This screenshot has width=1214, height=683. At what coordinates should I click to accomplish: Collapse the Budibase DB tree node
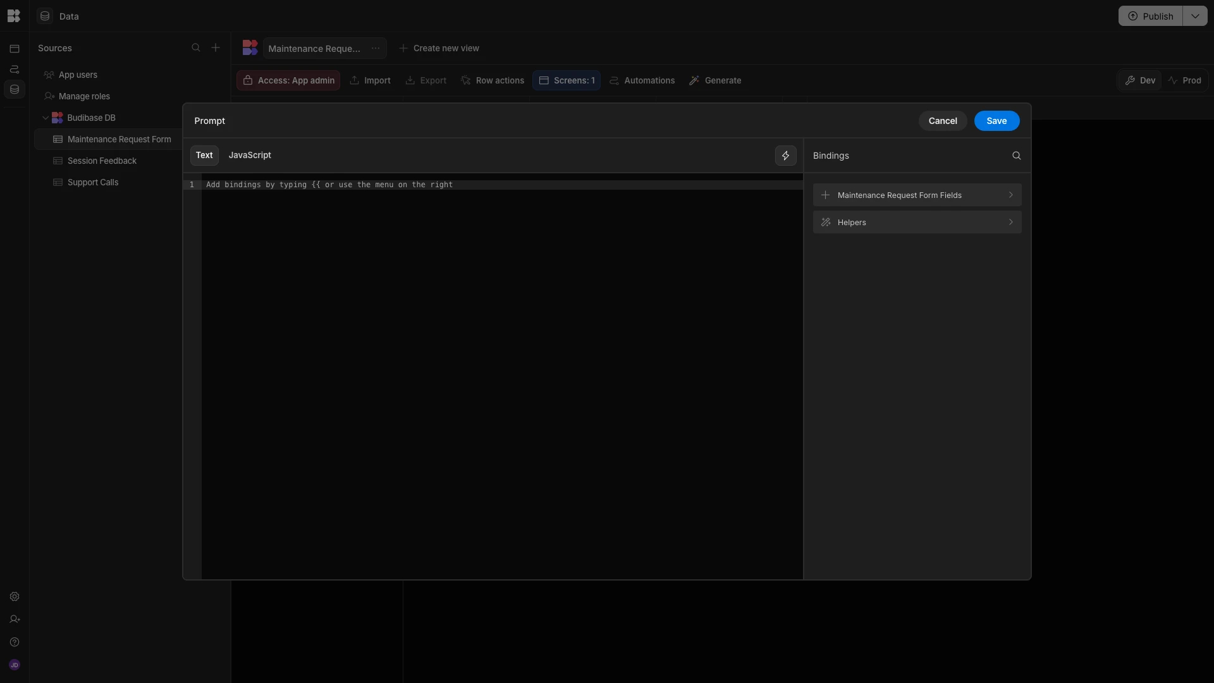pyautogui.click(x=46, y=118)
